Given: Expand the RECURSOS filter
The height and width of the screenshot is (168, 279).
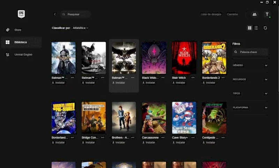Looking at the screenshot, I should (x=250, y=79).
